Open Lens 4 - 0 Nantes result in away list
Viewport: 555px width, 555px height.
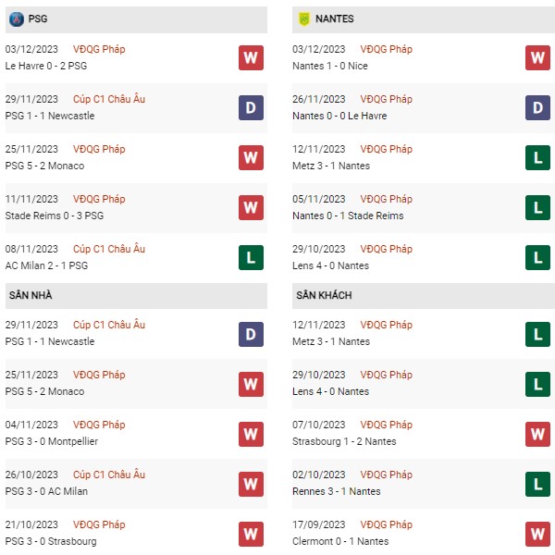tap(330, 391)
